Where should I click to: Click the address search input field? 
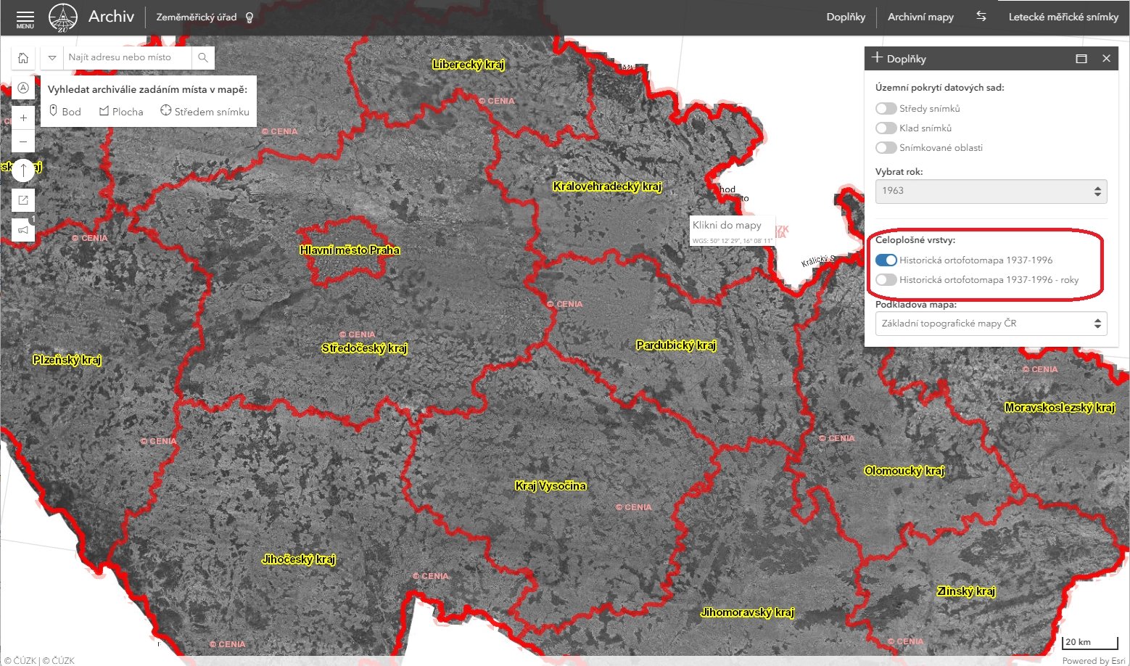tap(128, 57)
